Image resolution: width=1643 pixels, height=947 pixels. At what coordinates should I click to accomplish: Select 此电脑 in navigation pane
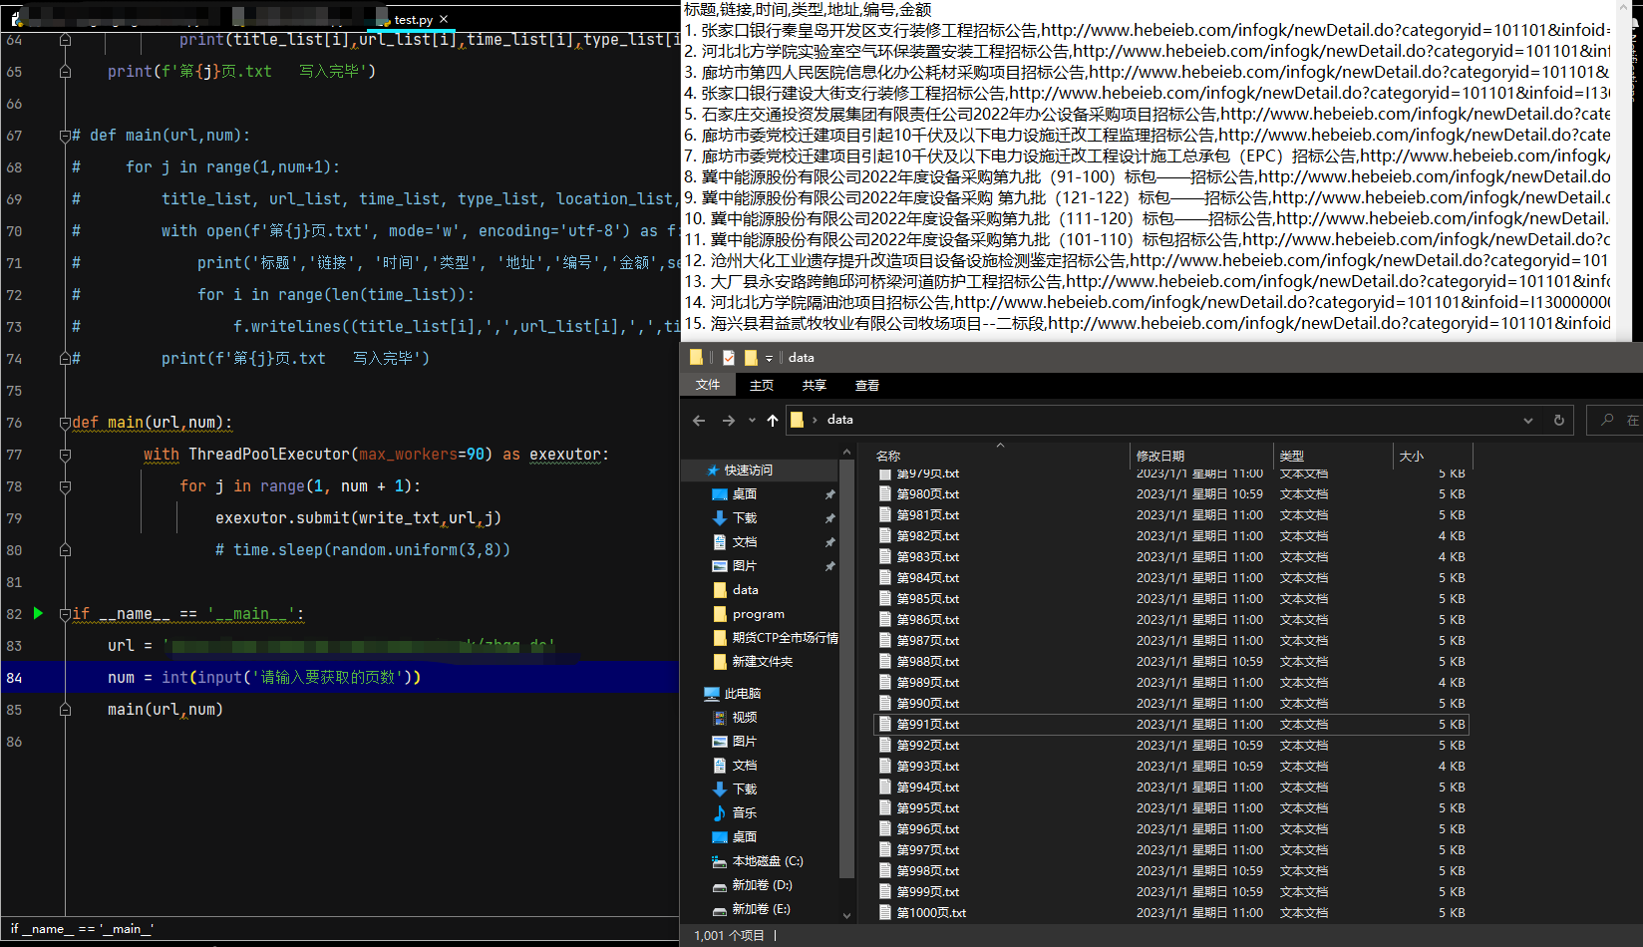coord(742,694)
